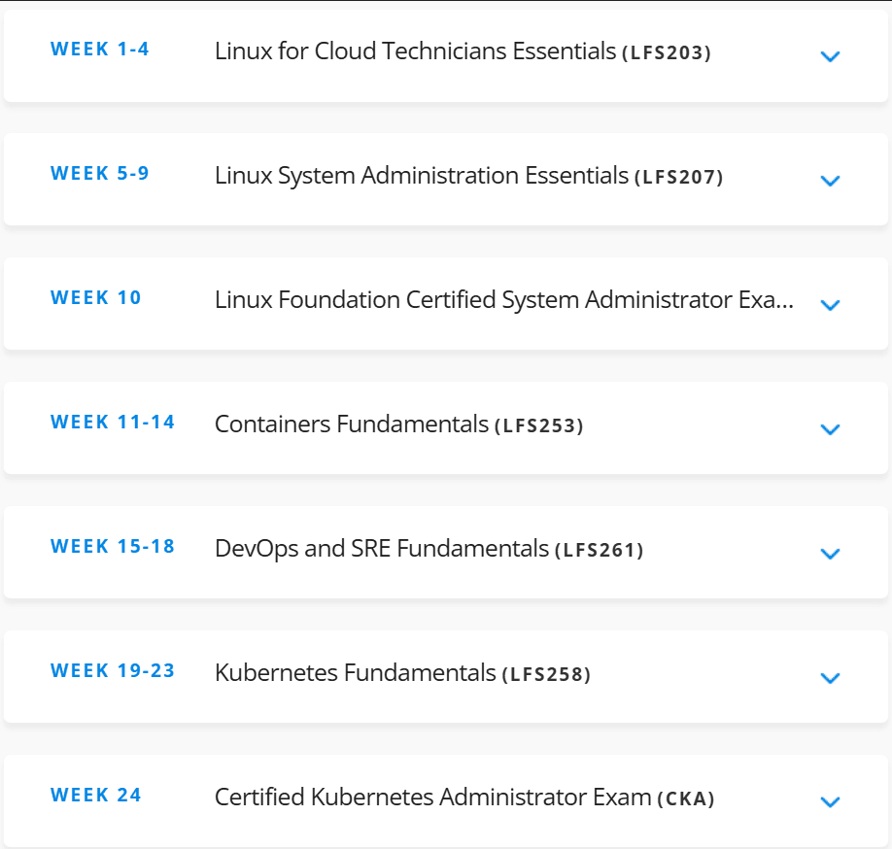Click the (LFS207) course code

(x=678, y=178)
